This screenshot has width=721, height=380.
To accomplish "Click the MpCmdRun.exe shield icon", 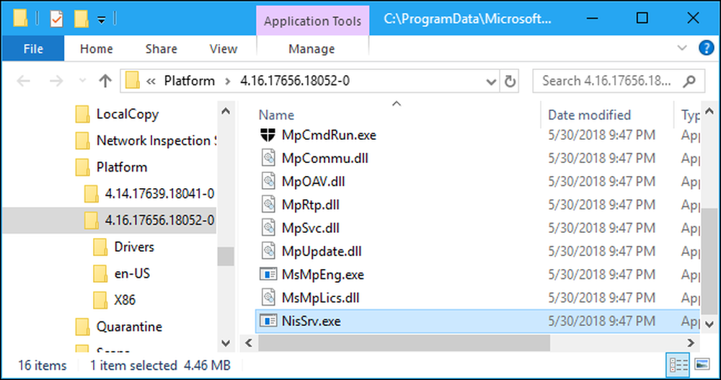I will (267, 135).
